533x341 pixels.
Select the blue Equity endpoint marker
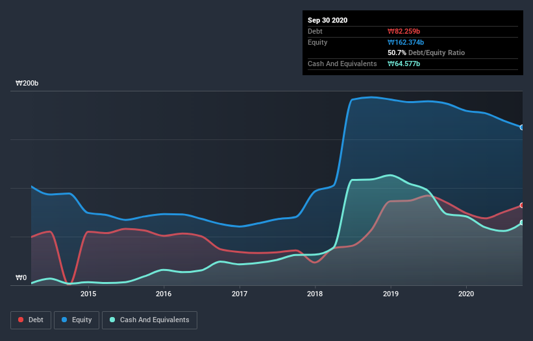pyautogui.click(x=522, y=128)
